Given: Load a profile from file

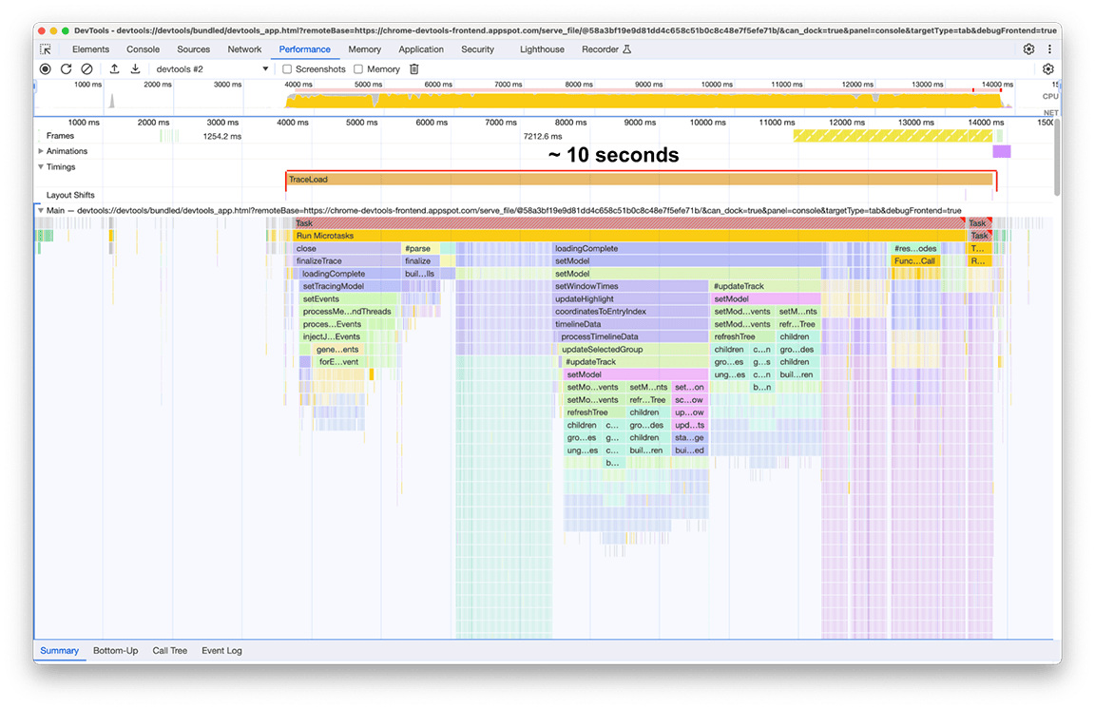Looking at the screenshot, I should pos(114,68).
